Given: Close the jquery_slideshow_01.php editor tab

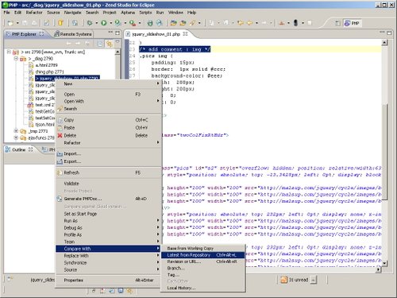Looking at the screenshot, I should [x=185, y=34].
